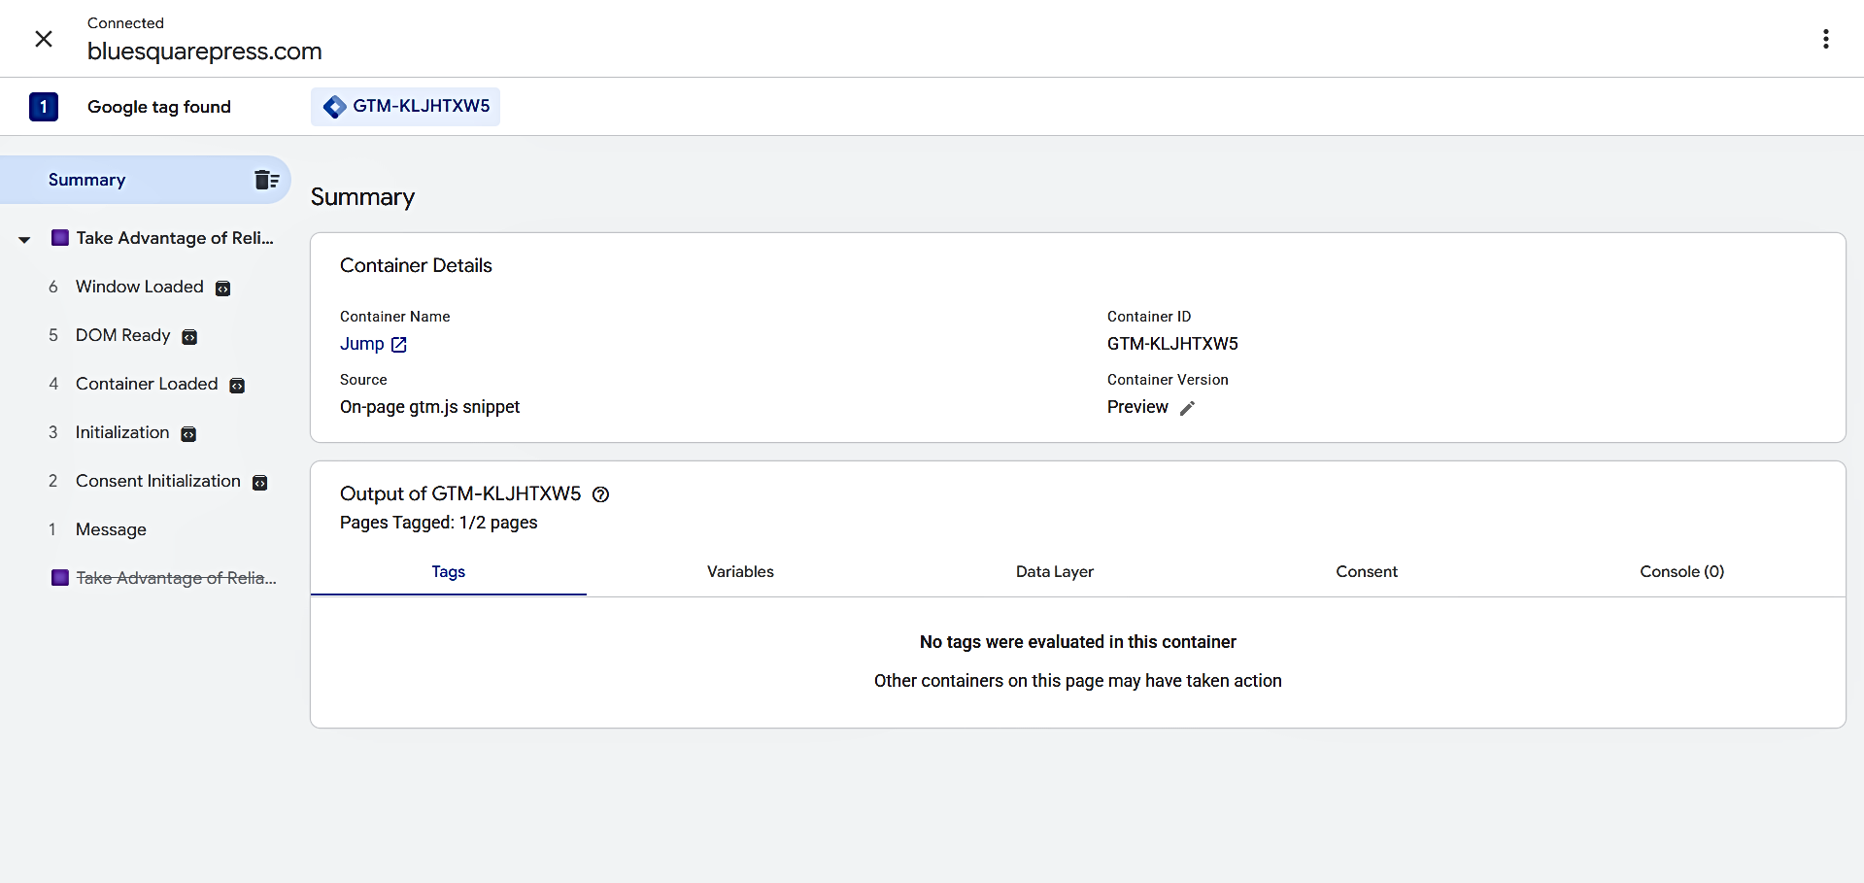Open the Jump container link
Viewport: 1864px width, 883px height.
[373, 344]
